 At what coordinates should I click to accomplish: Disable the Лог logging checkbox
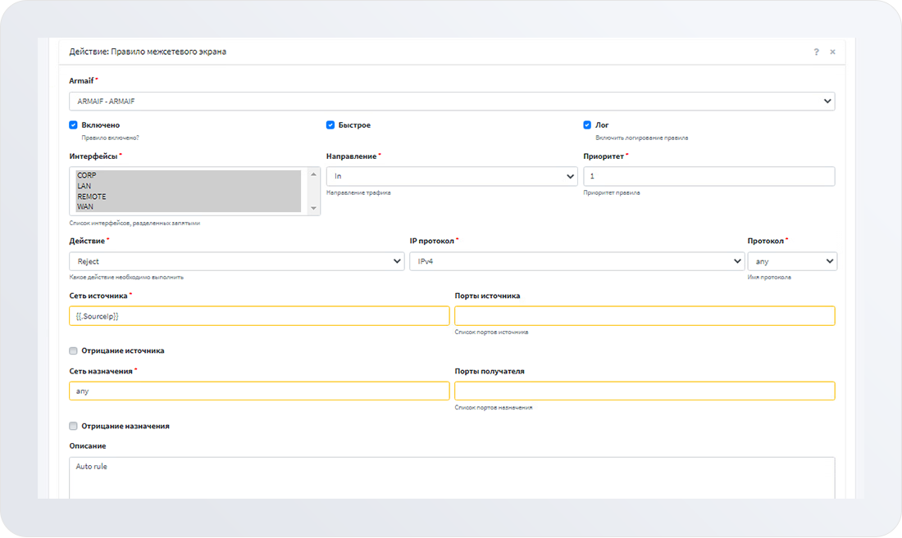[587, 125]
